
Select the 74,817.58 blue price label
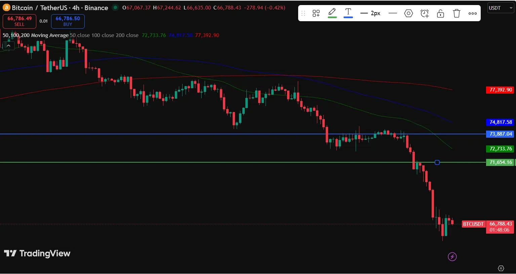click(500, 122)
